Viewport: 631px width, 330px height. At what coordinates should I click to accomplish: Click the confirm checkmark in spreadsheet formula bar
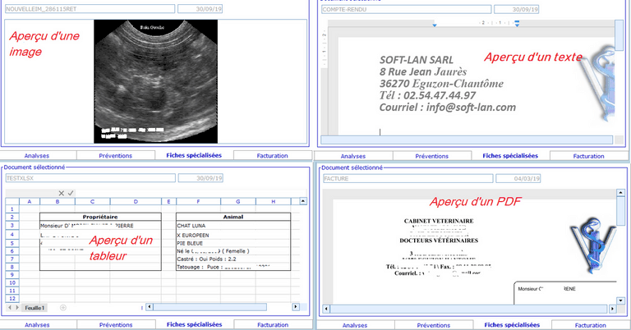(x=71, y=193)
